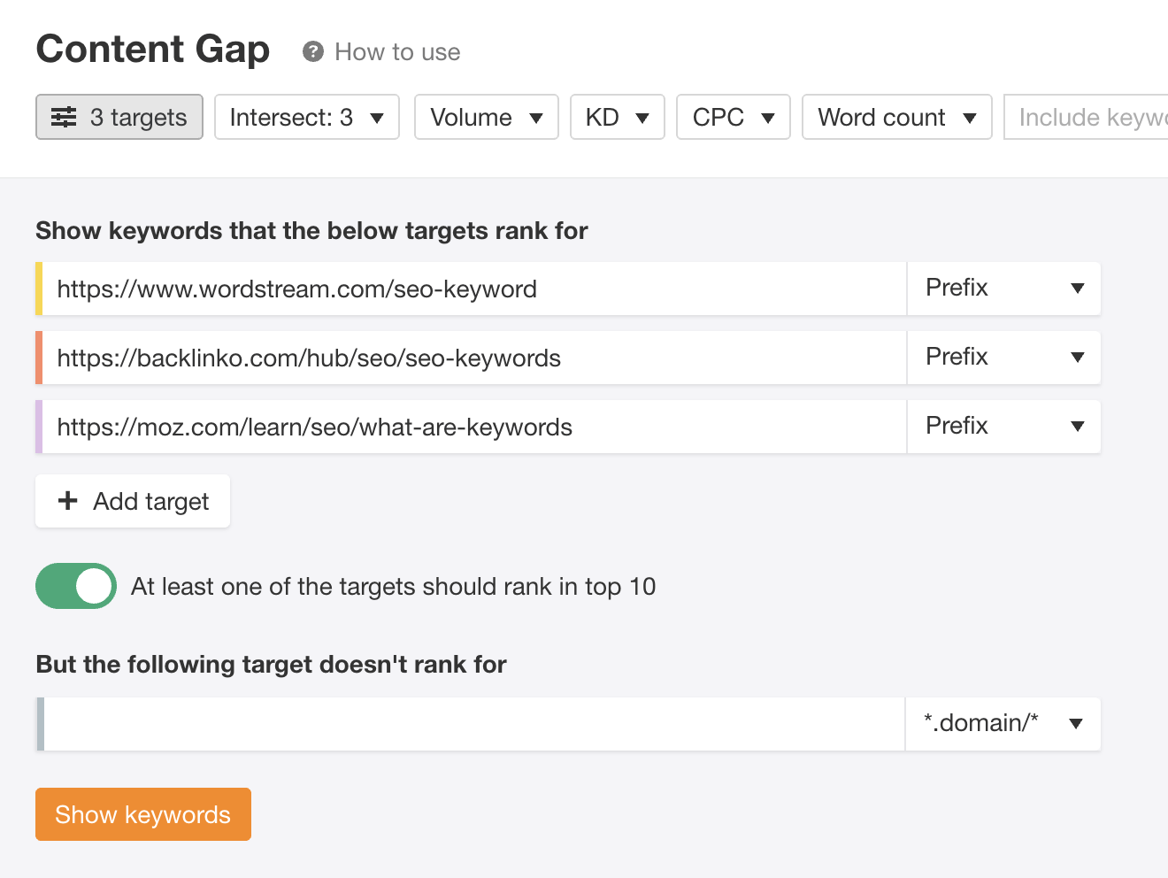Expand the CPC filter dropdown
1168x878 pixels.
click(x=733, y=117)
